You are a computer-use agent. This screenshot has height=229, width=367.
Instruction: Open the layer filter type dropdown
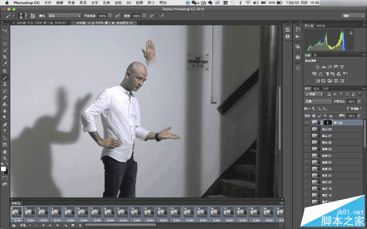point(314,94)
